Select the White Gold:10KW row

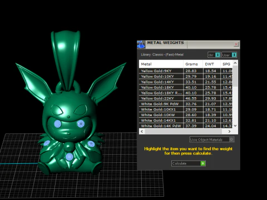coord(186,115)
